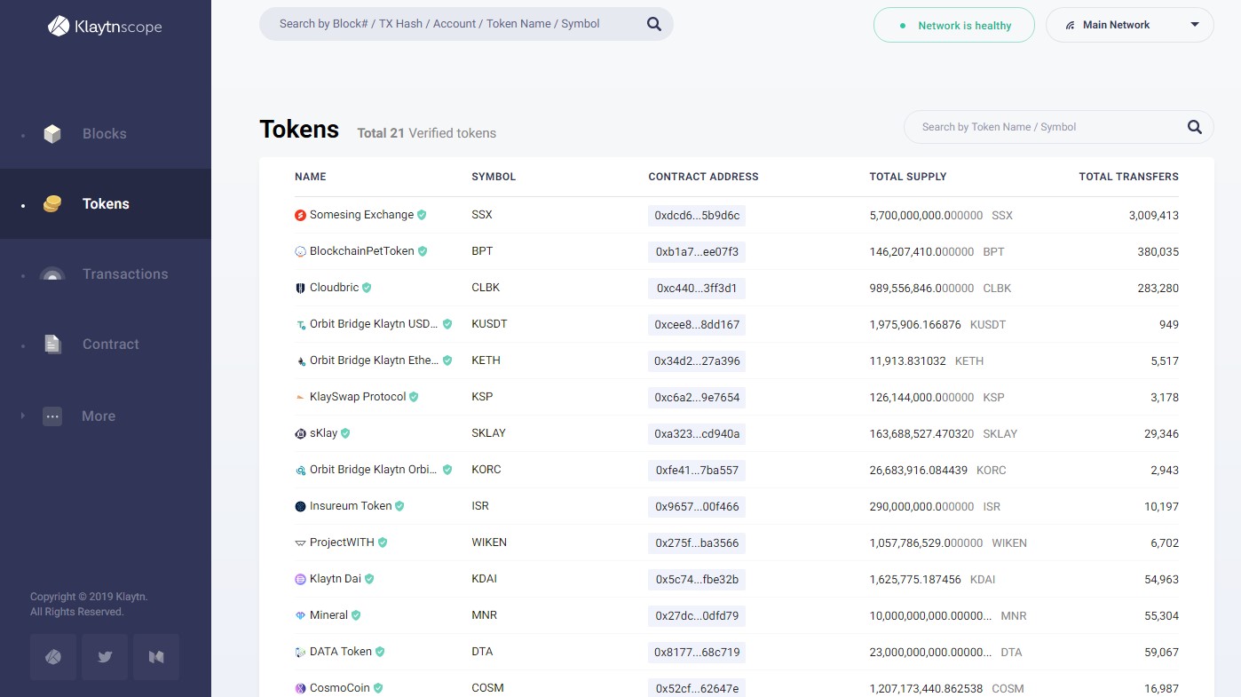The image size is (1241, 697).
Task: Click the Cloudbric shield logo
Action: pyautogui.click(x=300, y=288)
